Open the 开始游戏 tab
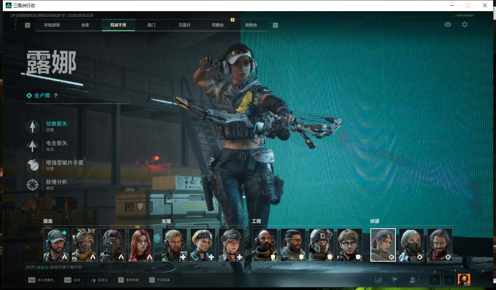This screenshot has width=496, height=290. pyautogui.click(x=52, y=25)
